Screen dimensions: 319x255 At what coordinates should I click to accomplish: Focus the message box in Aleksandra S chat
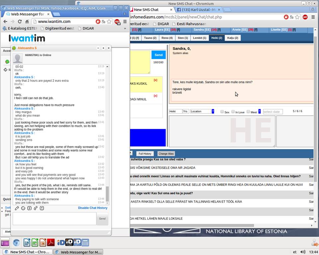coord(54,218)
